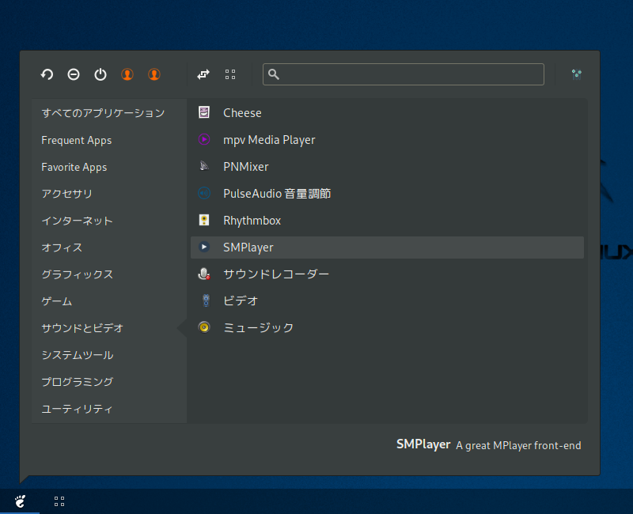Image resolution: width=633 pixels, height=514 pixels.
Task: Toggle startup view with the double-arrow icon
Action: [x=203, y=74]
